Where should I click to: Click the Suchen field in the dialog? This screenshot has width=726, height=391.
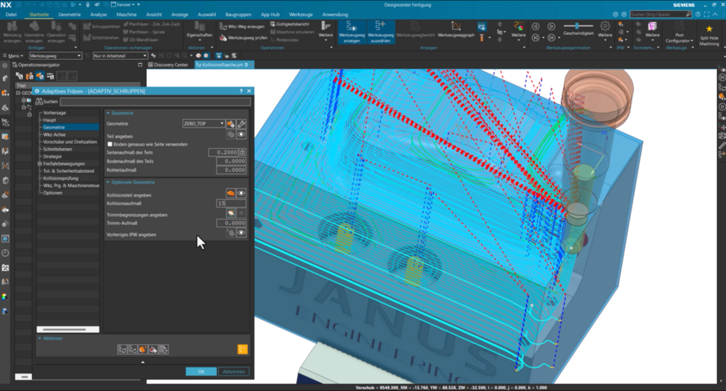click(x=155, y=101)
